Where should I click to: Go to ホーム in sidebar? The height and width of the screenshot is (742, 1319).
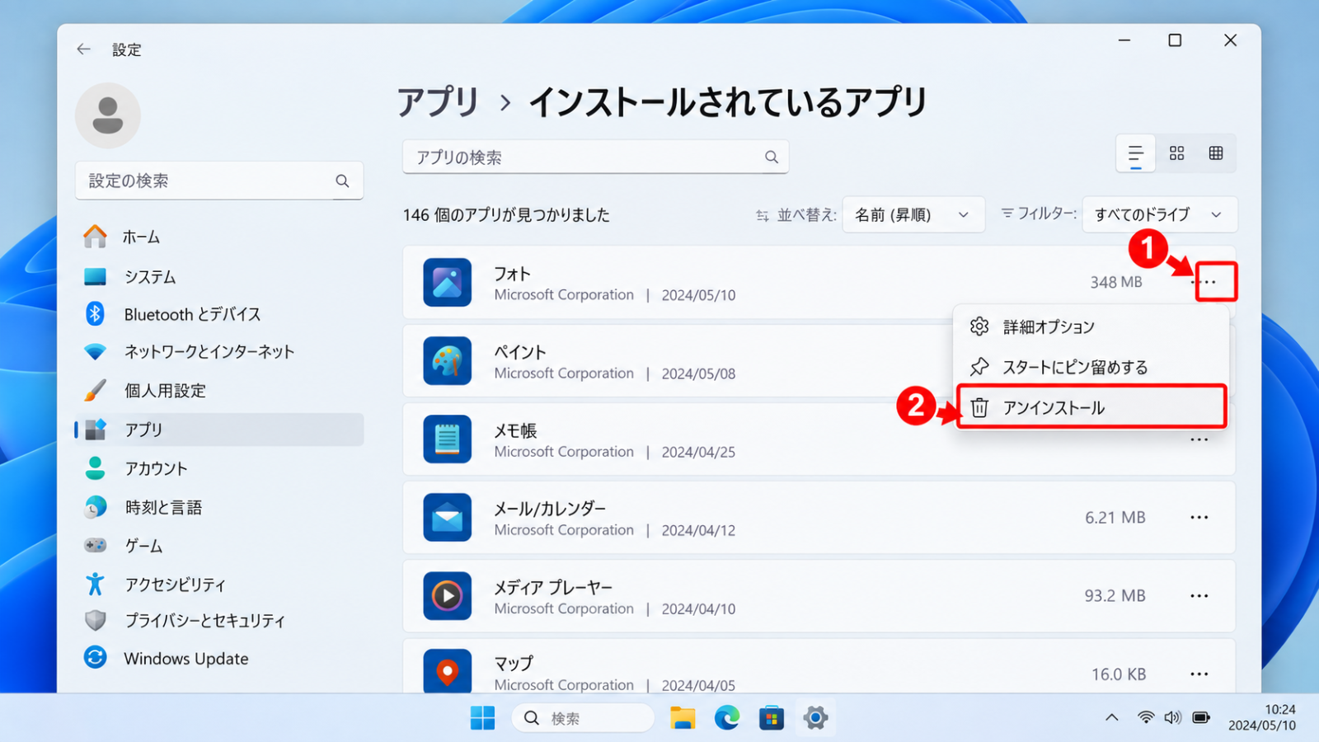coord(219,237)
